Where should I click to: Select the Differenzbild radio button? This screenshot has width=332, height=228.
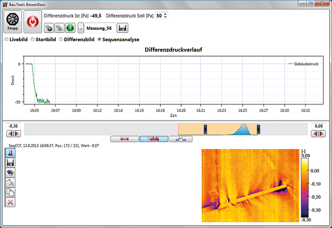coord(61,39)
